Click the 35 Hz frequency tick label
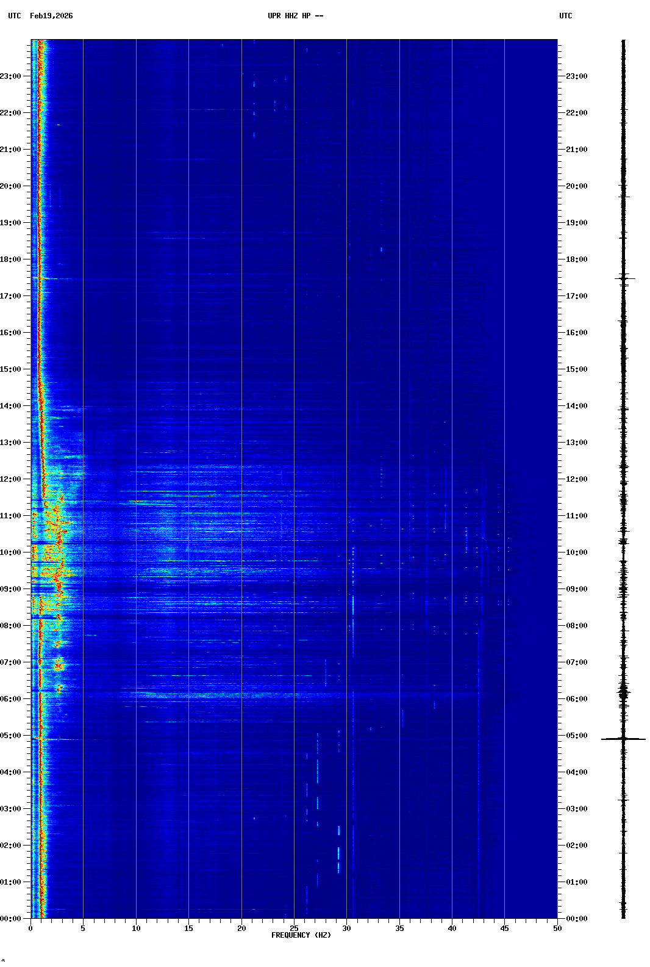This screenshot has width=650, height=967. tap(399, 929)
